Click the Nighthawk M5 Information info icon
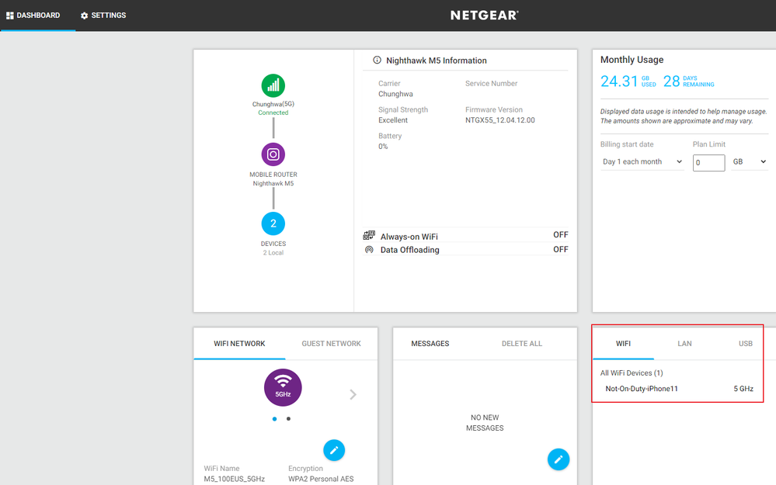This screenshot has width=776, height=485. (x=377, y=60)
